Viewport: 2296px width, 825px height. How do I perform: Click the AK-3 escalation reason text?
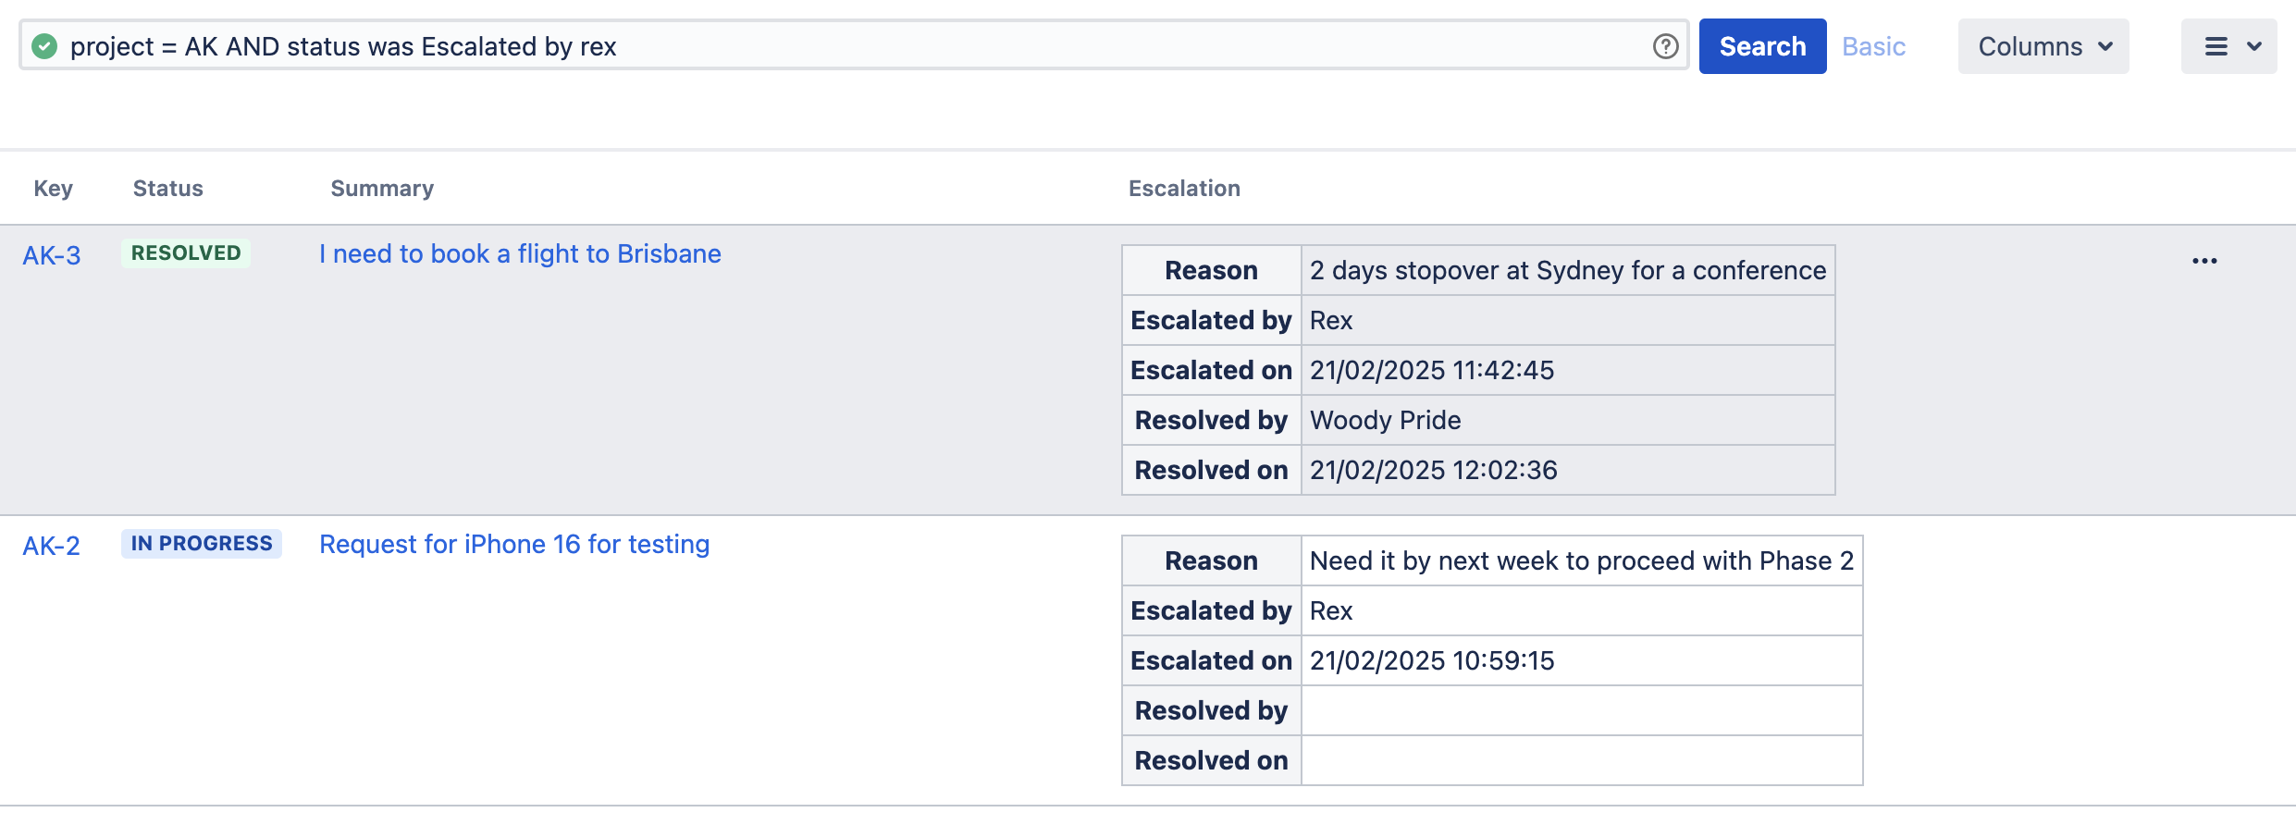tap(1567, 271)
